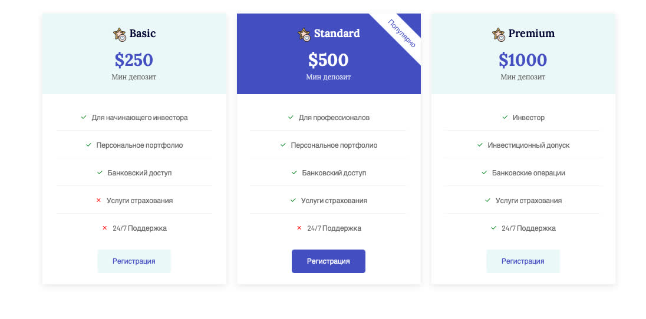The image size is (646, 319).
Task: Click the red cross by Basic 24/7 Поддержка
Action: (x=105, y=228)
